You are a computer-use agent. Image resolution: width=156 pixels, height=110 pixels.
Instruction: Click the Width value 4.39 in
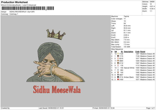tap(152, 9)
